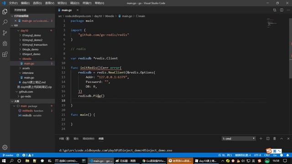
Task: Open the Manage gear settings menu
Action: (x=5, y=147)
